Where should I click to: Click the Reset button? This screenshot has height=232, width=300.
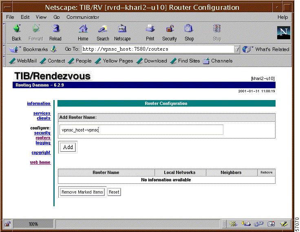114,192
